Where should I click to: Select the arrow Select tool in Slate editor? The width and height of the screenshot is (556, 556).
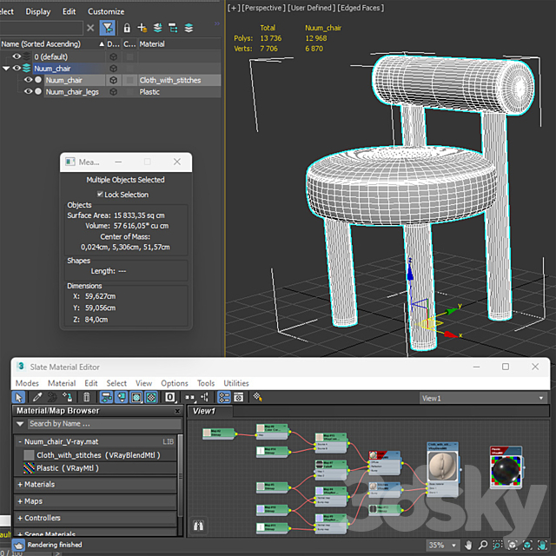[20, 397]
